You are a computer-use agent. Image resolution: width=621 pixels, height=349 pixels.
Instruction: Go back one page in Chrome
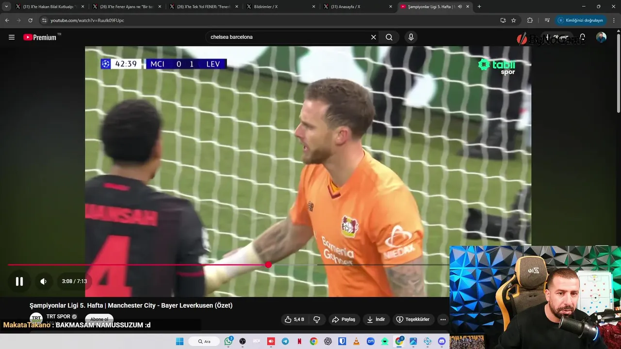coord(7,20)
